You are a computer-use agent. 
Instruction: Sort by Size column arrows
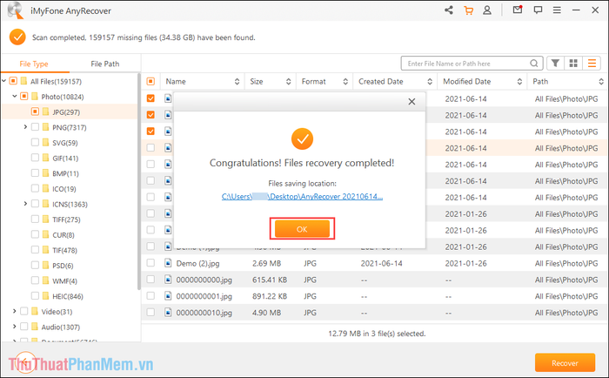click(288, 81)
